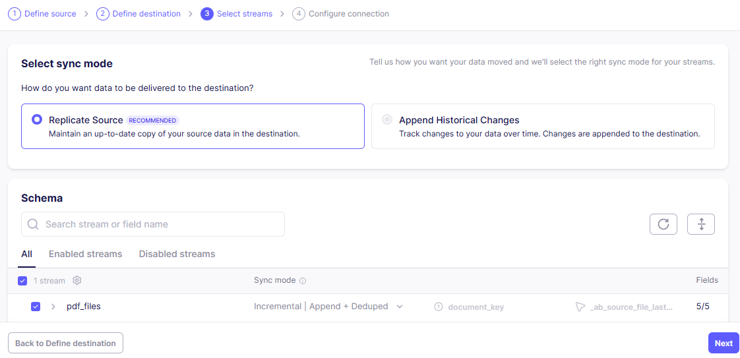Open the stream settings gear icon

click(77, 281)
